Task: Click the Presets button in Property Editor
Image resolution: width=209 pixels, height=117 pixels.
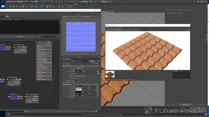Action: click(92, 61)
